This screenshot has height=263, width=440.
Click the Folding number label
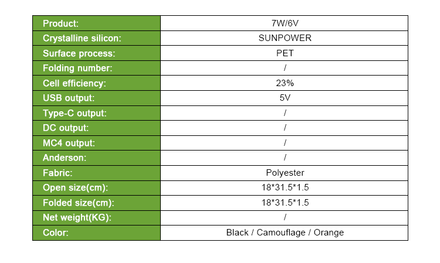(x=77, y=68)
